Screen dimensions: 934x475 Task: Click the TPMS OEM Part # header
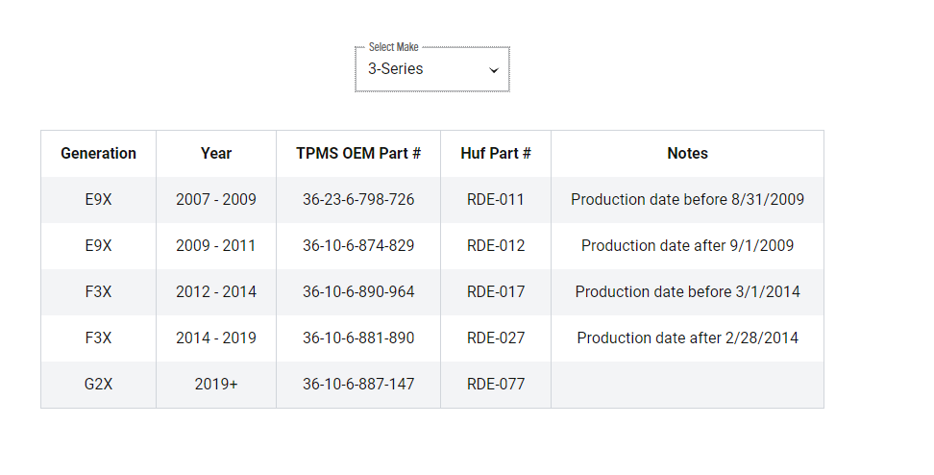coord(358,153)
